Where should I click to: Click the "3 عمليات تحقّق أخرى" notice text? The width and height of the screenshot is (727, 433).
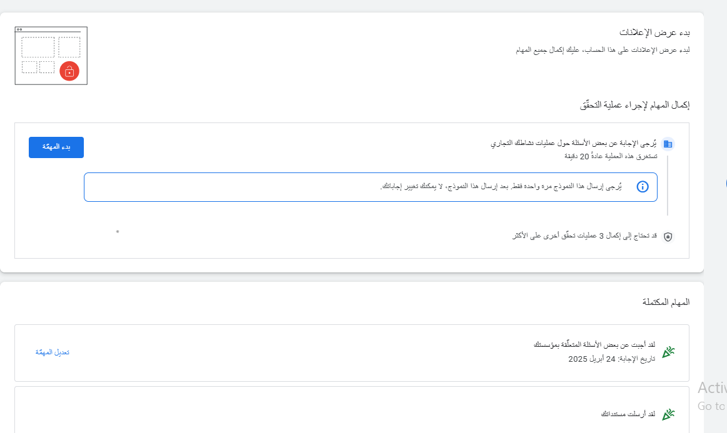pyautogui.click(x=584, y=236)
